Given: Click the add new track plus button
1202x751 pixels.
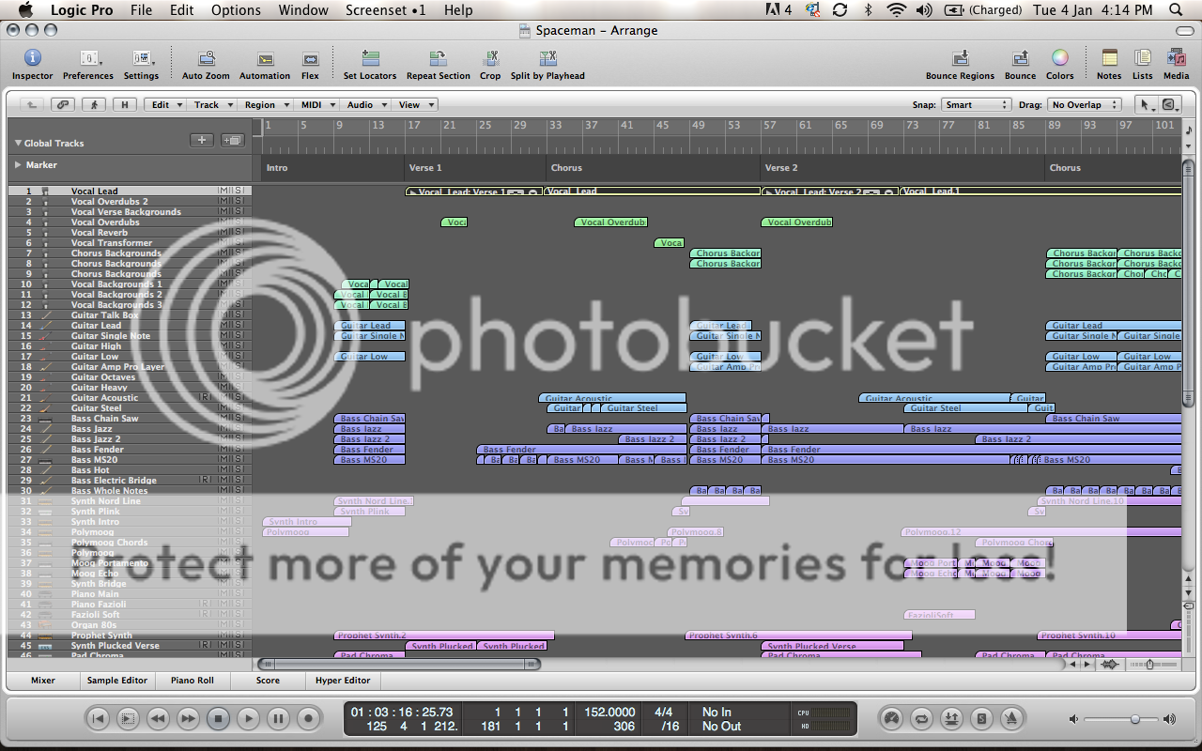Looking at the screenshot, I should (x=202, y=141).
